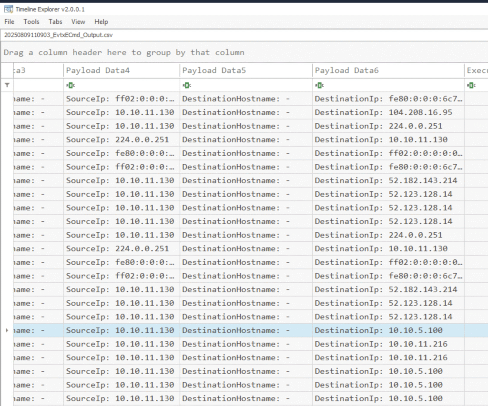488x406 pixels.
Task: Sort by the Payload Data6 column header
Action: [x=346, y=70]
